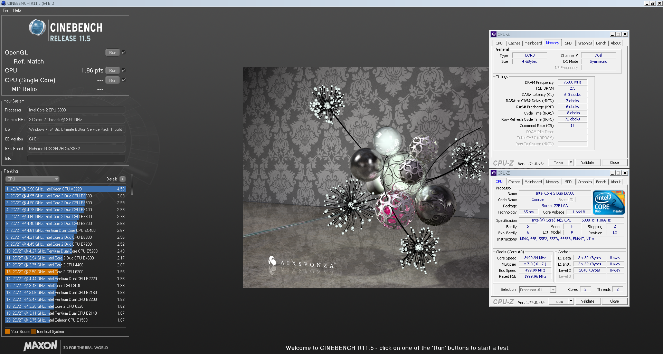Switch to SPD tab in upper CPU-Z window
The image size is (663, 354).
tap(568, 43)
